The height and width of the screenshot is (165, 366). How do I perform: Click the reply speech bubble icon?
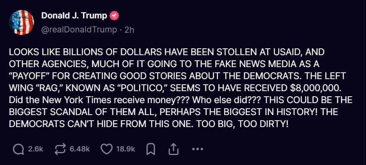coord(18,149)
